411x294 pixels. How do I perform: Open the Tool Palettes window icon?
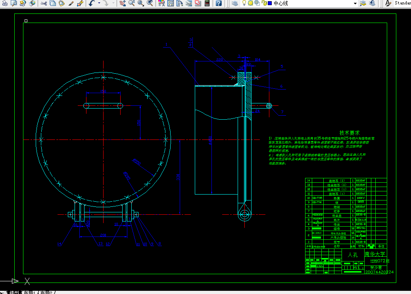click(180, 3)
